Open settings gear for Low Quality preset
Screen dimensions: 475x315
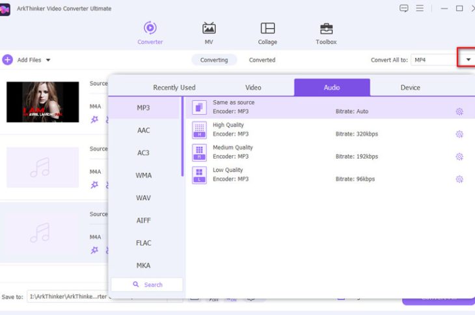point(459,179)
